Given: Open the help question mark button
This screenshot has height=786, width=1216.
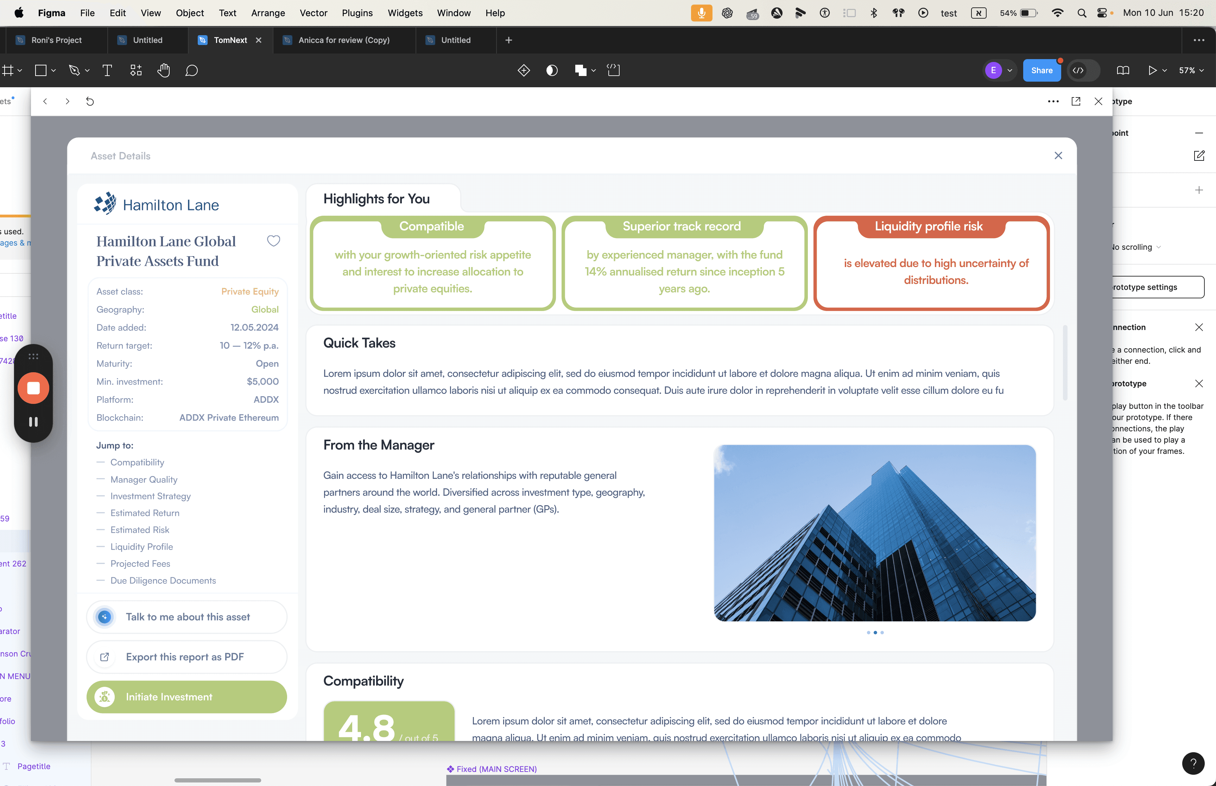Looking at the screenshot, I should point(1193,763).
